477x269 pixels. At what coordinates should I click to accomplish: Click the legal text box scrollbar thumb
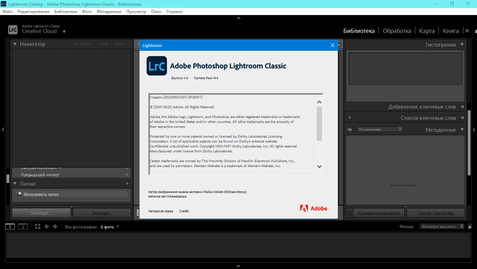pyautogui.click(x=319, y=124)
